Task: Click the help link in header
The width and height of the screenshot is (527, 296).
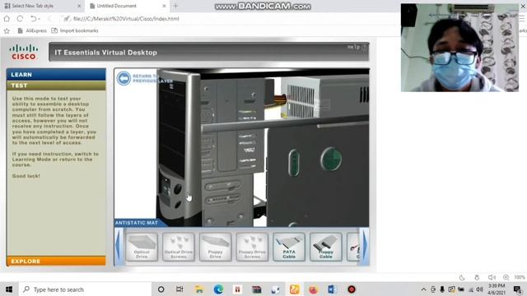Action: [x=357, y=47]
